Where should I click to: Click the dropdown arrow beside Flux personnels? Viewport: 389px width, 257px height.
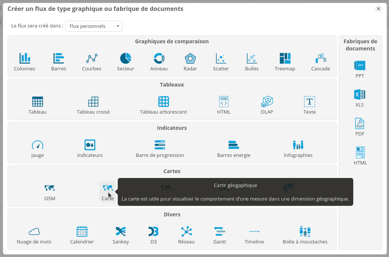118,26
